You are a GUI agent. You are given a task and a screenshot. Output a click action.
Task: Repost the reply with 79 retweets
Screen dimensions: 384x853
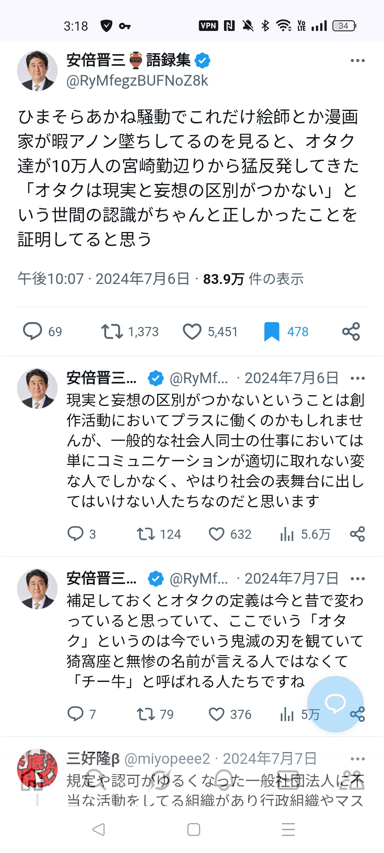(x=146, y=714)
